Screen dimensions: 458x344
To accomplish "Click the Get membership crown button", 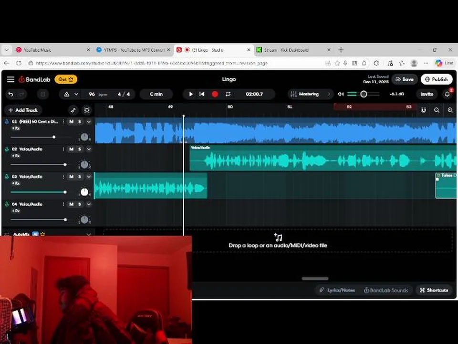I will [x=66, y=79].
